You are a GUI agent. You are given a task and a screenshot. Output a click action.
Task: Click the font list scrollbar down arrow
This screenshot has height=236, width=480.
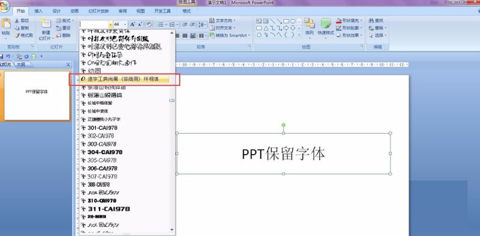(172, 229)
